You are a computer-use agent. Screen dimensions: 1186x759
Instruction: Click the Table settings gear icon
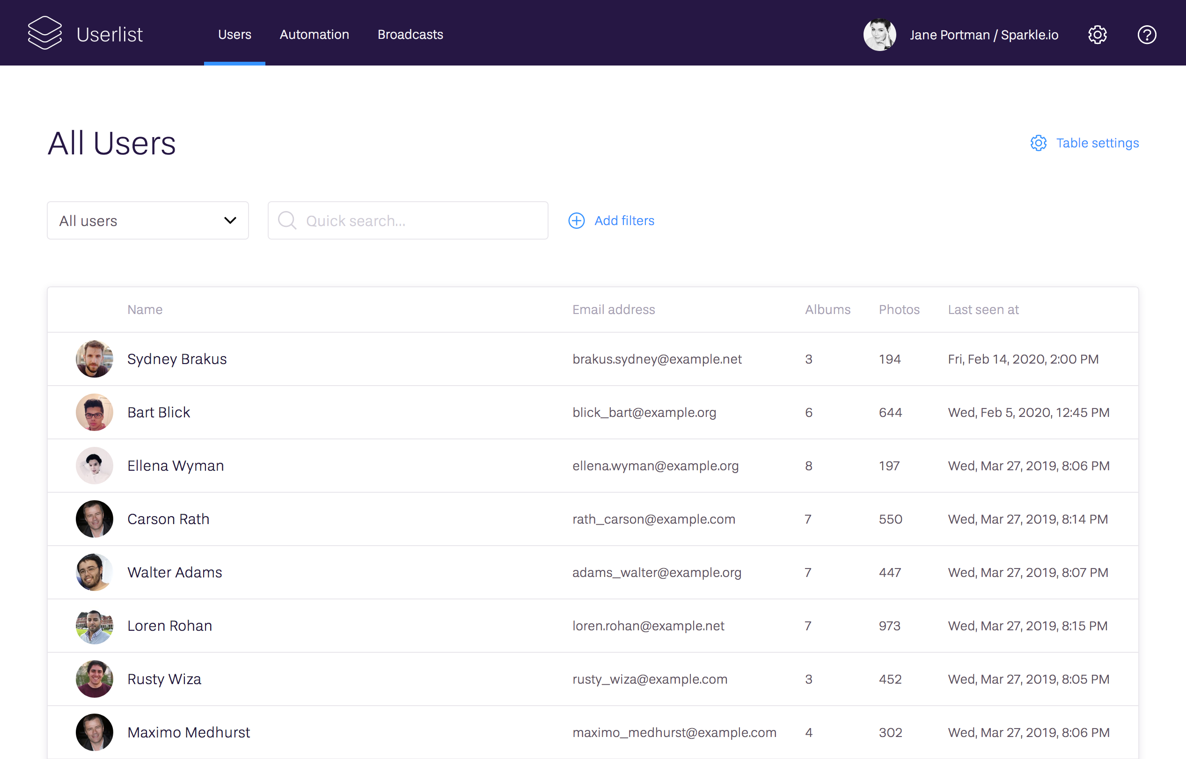point(1038,143)
